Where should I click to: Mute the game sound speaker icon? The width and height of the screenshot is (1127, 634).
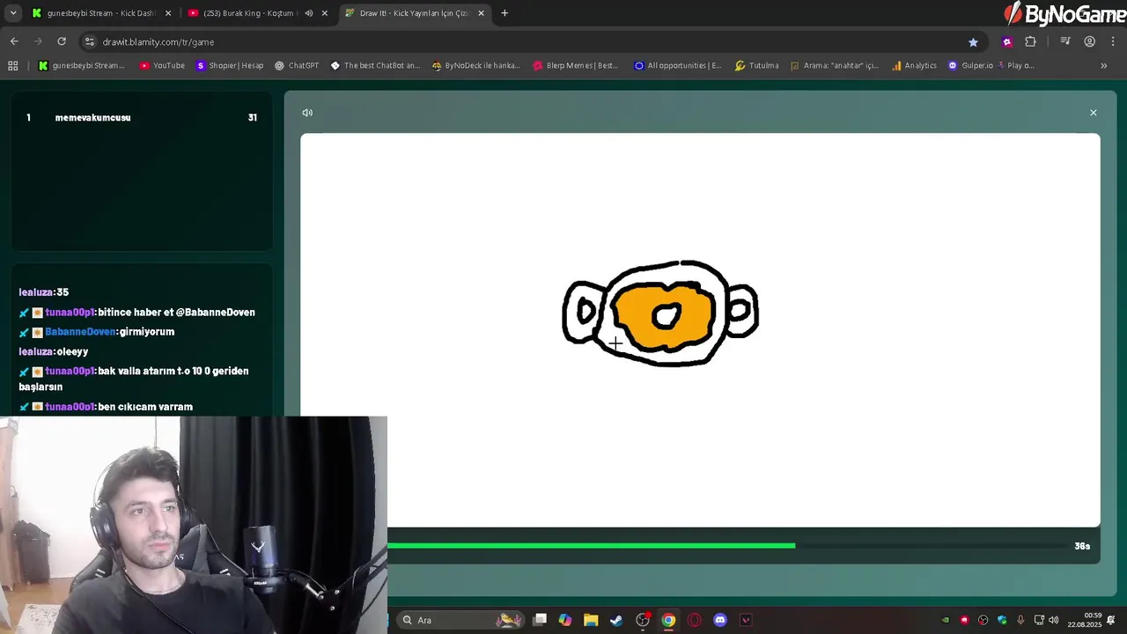pos(307,113)
